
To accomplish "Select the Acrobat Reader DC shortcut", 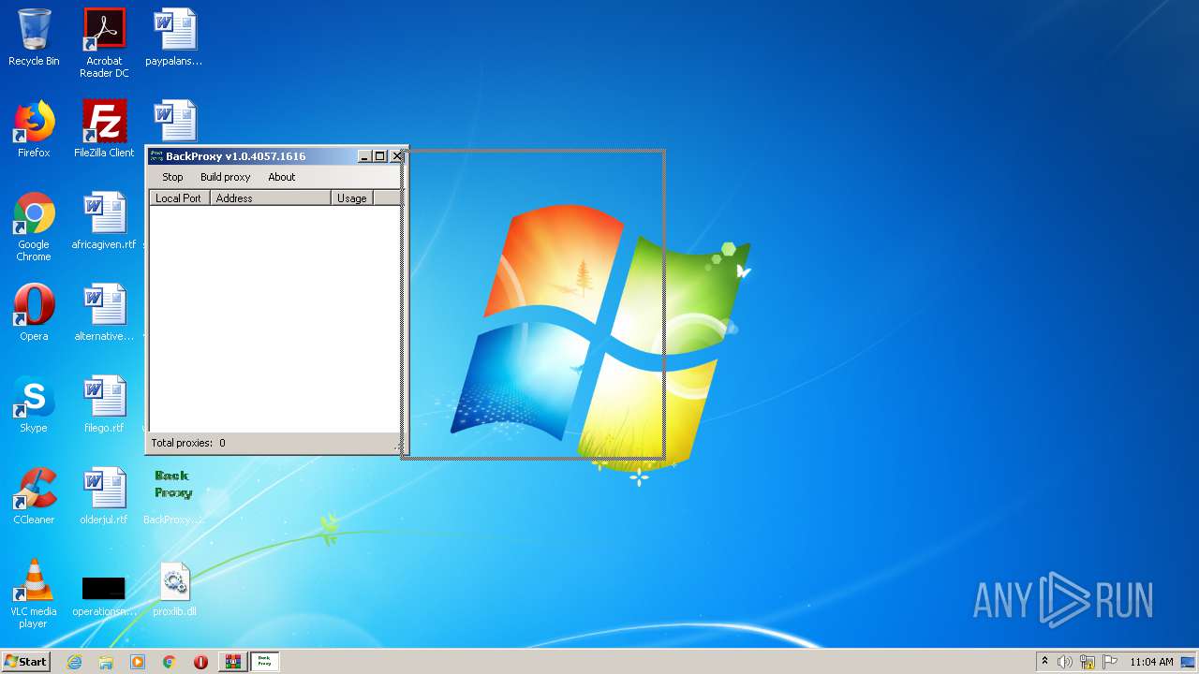I will pyautogui.click(x=104, y=42).
